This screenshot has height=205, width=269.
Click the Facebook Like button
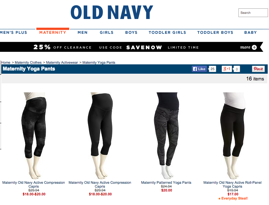point(199,69)
